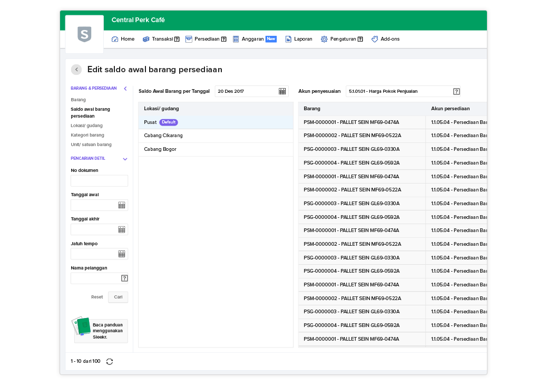The height and width of the screenshot is (385, 547).
Task: Collapse the Pencarian Detil section chevron
Action: tap(125, 159)
